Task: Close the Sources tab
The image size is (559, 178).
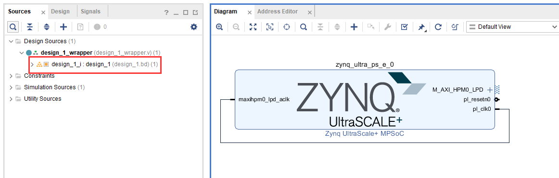Action: [x=43, y=12]
